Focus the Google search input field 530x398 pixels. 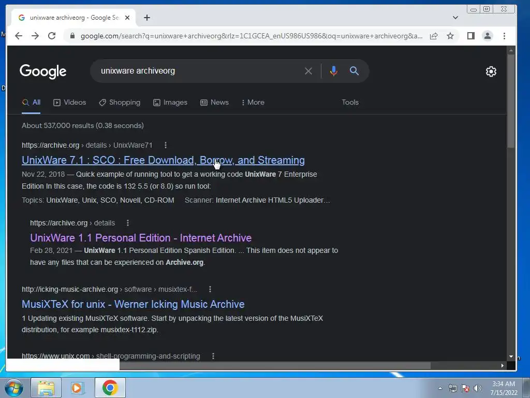pos(199,71)
